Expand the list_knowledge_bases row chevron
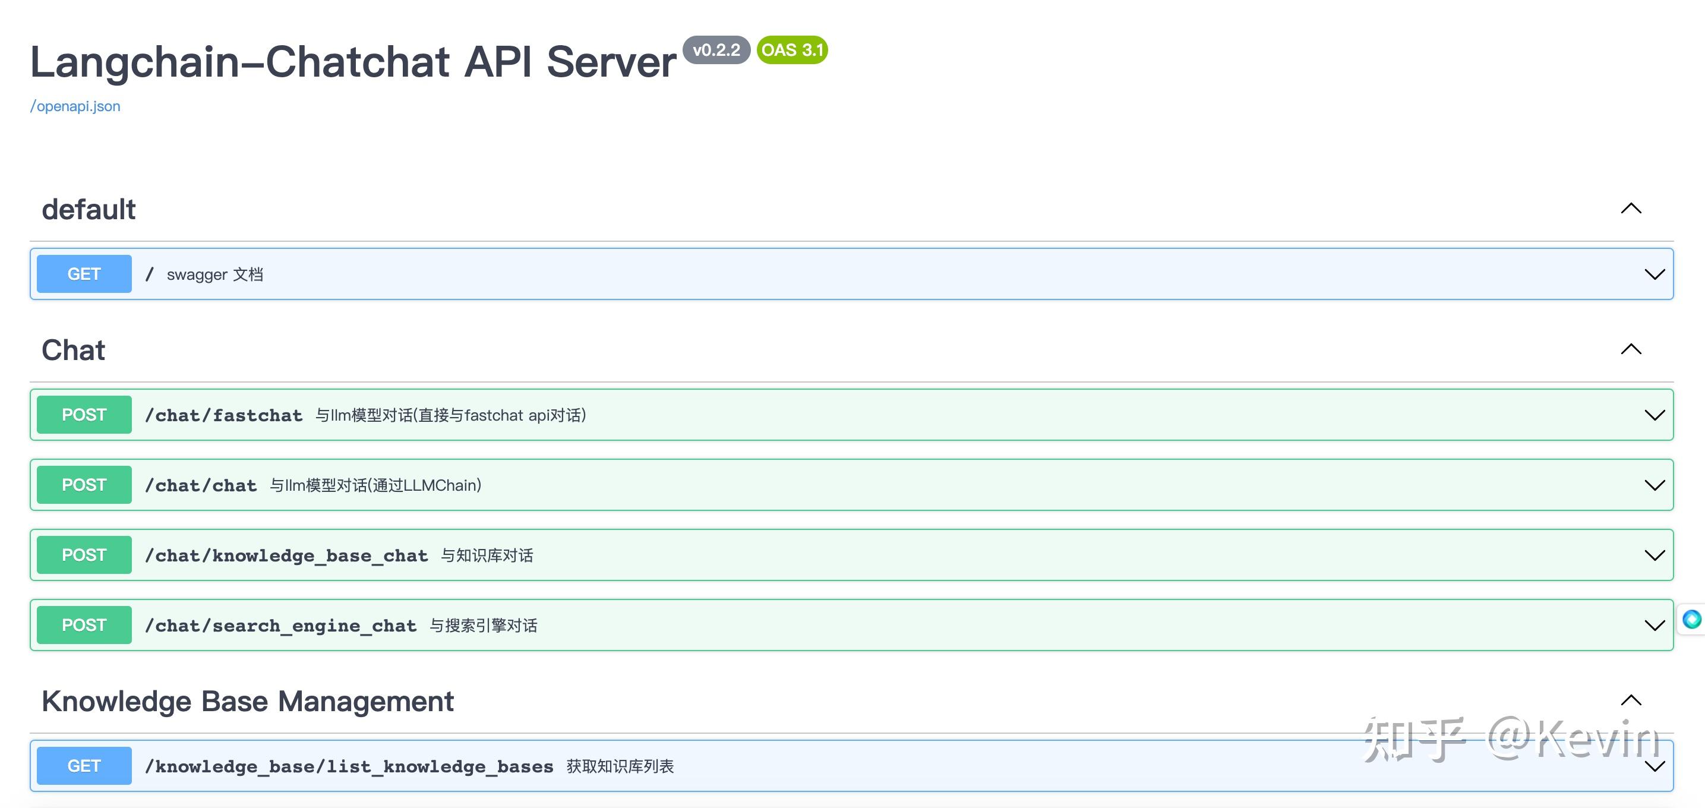1705x808 pixels. click(1654, 767)
